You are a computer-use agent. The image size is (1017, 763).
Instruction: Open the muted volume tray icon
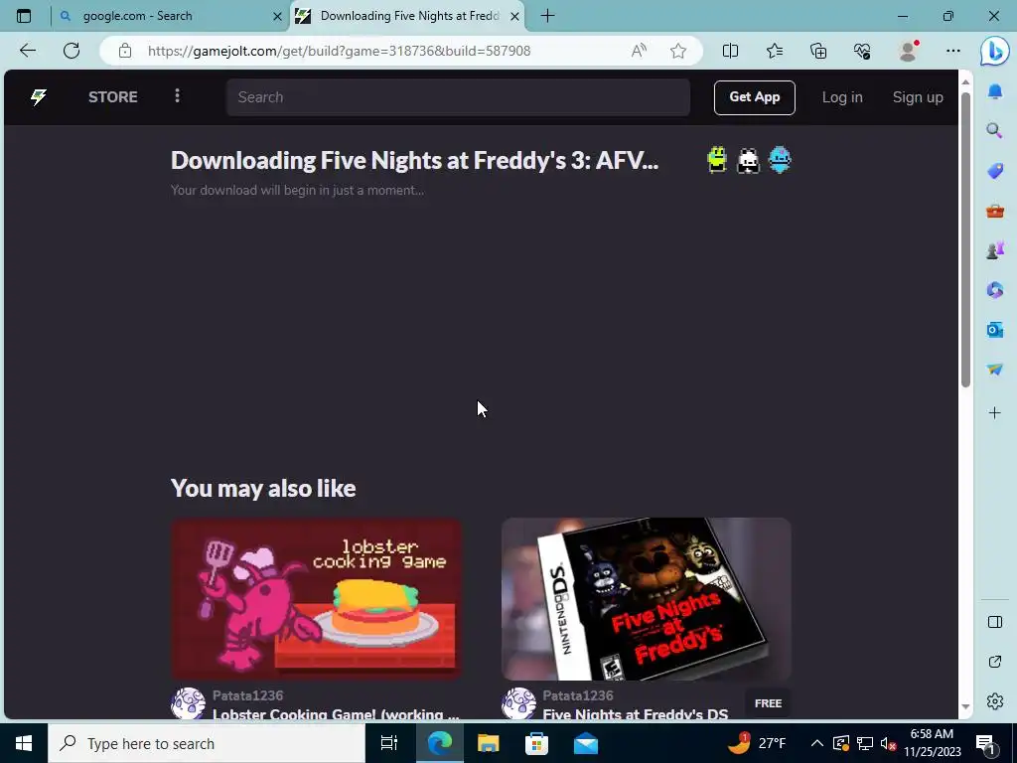888,743
